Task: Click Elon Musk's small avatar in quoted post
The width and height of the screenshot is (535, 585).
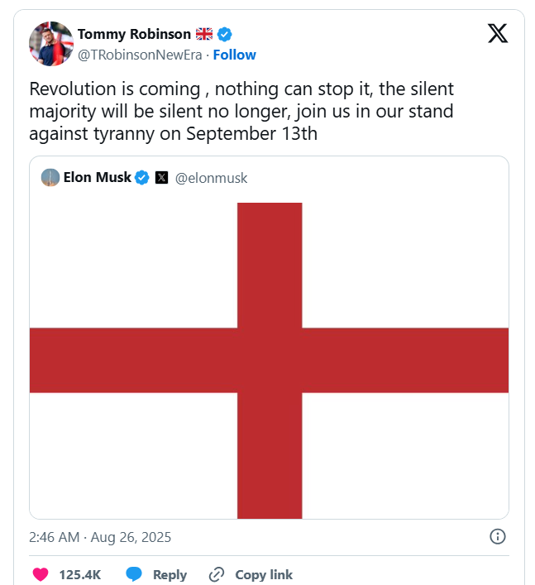Action: pos(50,177)
